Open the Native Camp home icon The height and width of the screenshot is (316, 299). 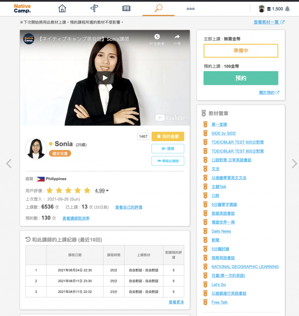pyautogui.click(x=62, y=8)
